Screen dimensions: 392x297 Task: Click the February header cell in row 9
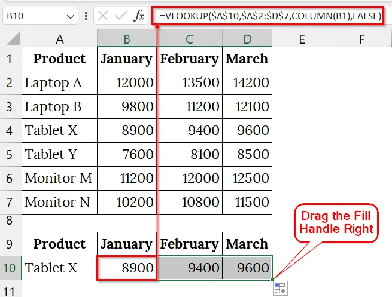tap(190, 244)
